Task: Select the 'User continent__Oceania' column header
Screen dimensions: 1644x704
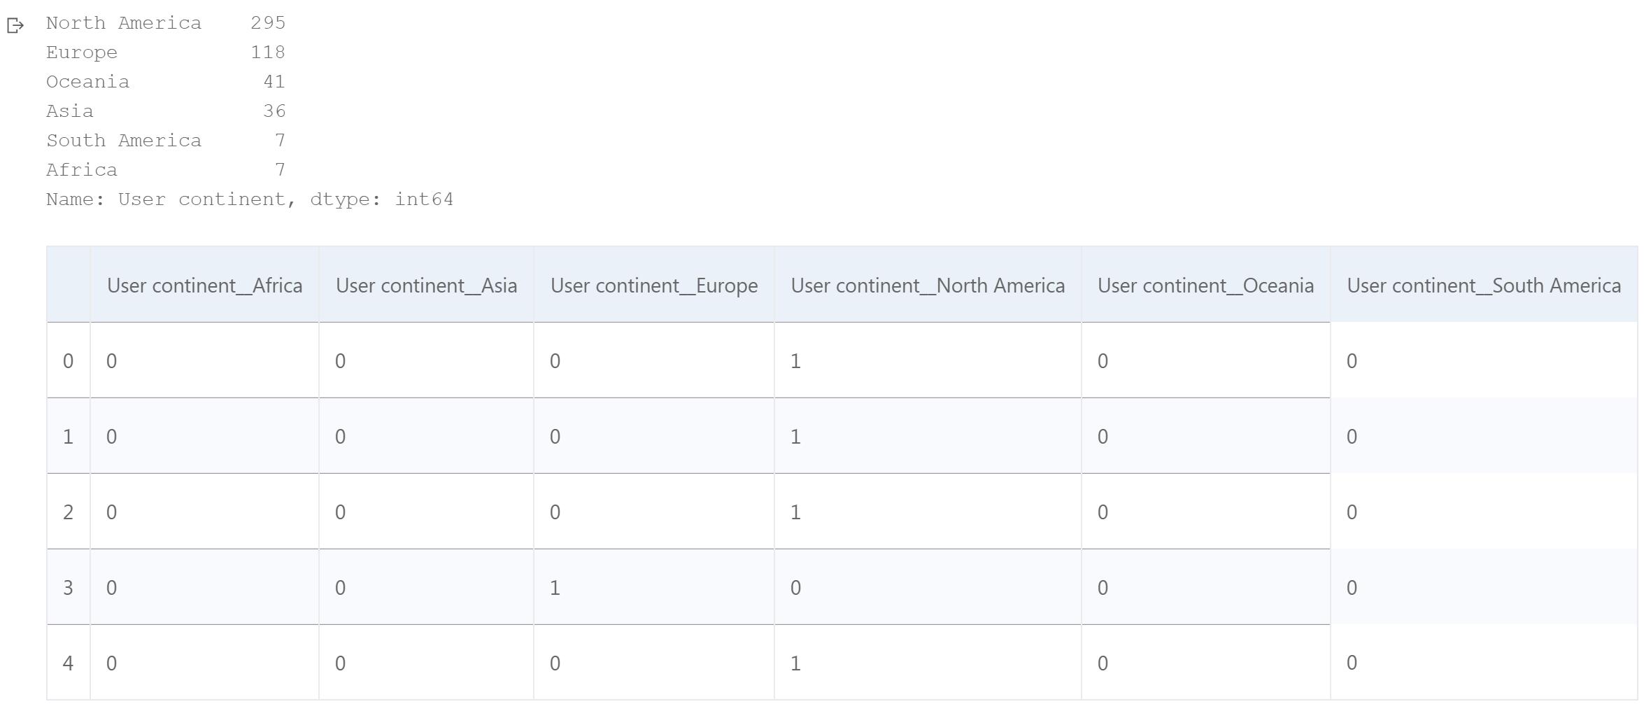Action: coord(1205,286)
